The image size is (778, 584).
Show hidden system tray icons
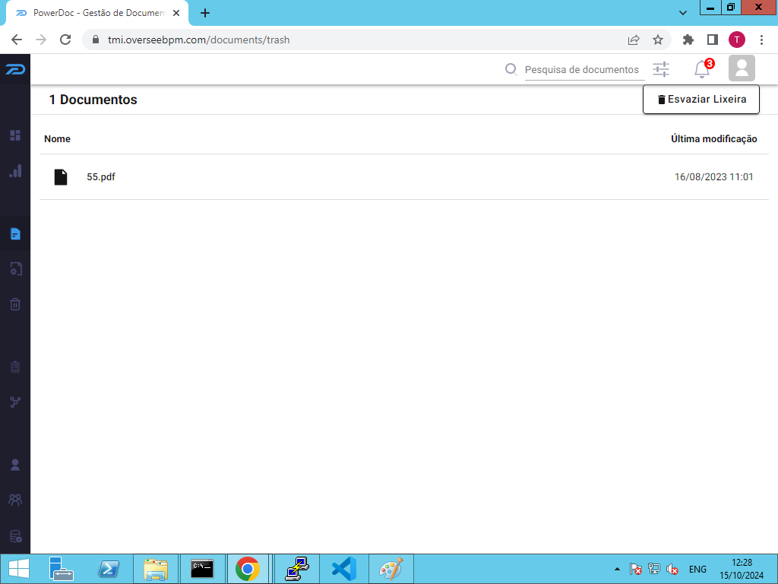click(617, 569)
